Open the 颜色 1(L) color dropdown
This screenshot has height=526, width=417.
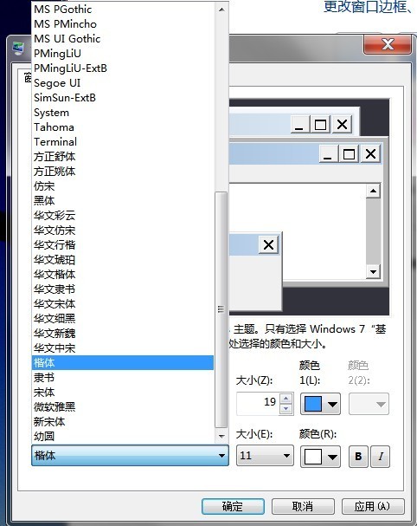[321, 404]
